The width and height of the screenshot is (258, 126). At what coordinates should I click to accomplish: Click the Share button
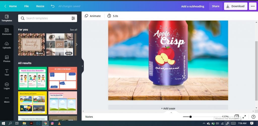click(x=215, y=6)
